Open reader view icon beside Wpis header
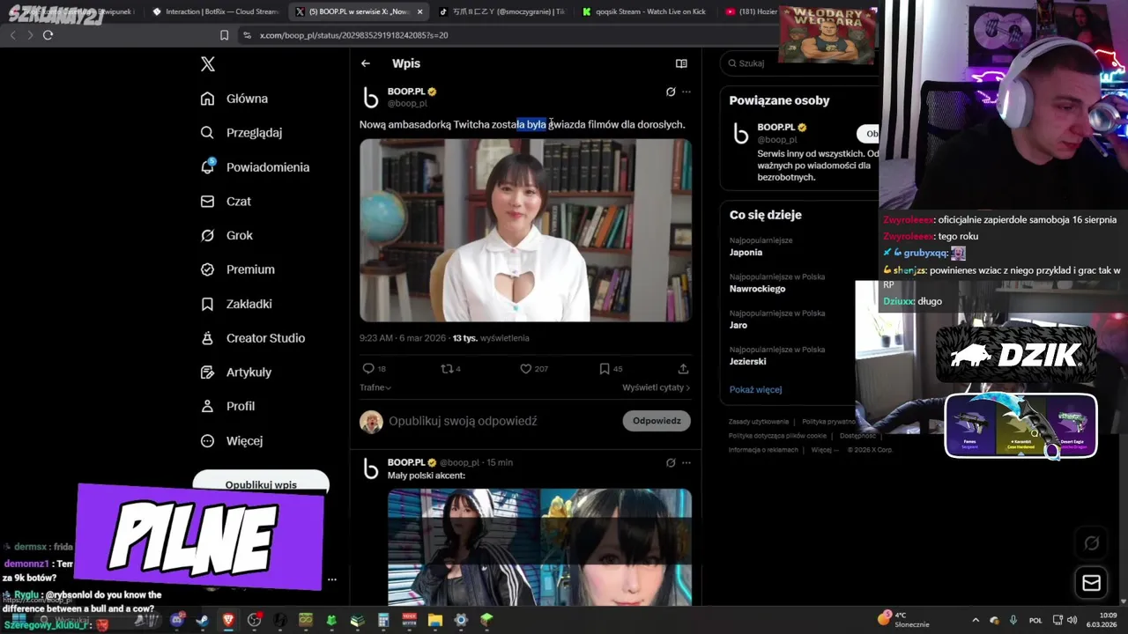 click(x=681, y=63)
